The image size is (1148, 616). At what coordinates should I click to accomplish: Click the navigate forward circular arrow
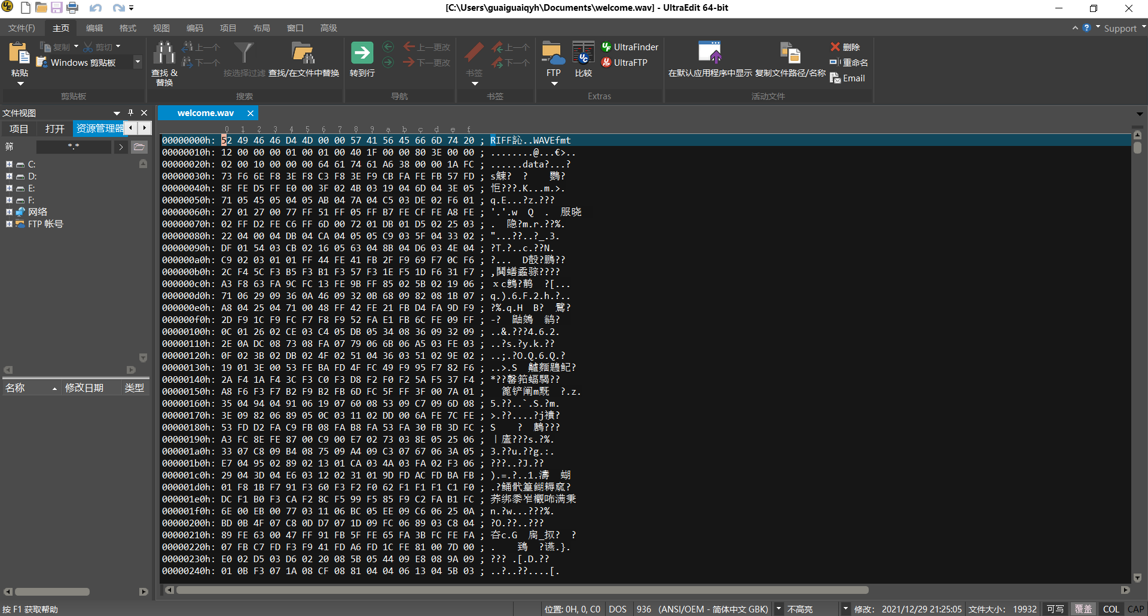pyautogui.click(x=388, y=62)
